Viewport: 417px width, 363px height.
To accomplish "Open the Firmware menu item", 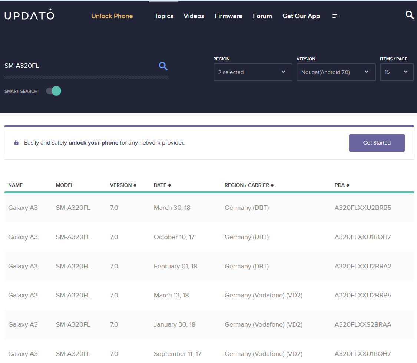I will tap(228, 16).
